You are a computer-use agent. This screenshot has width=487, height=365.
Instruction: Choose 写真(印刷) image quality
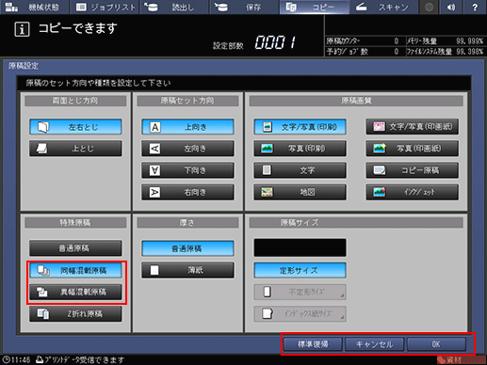point(300,149)
